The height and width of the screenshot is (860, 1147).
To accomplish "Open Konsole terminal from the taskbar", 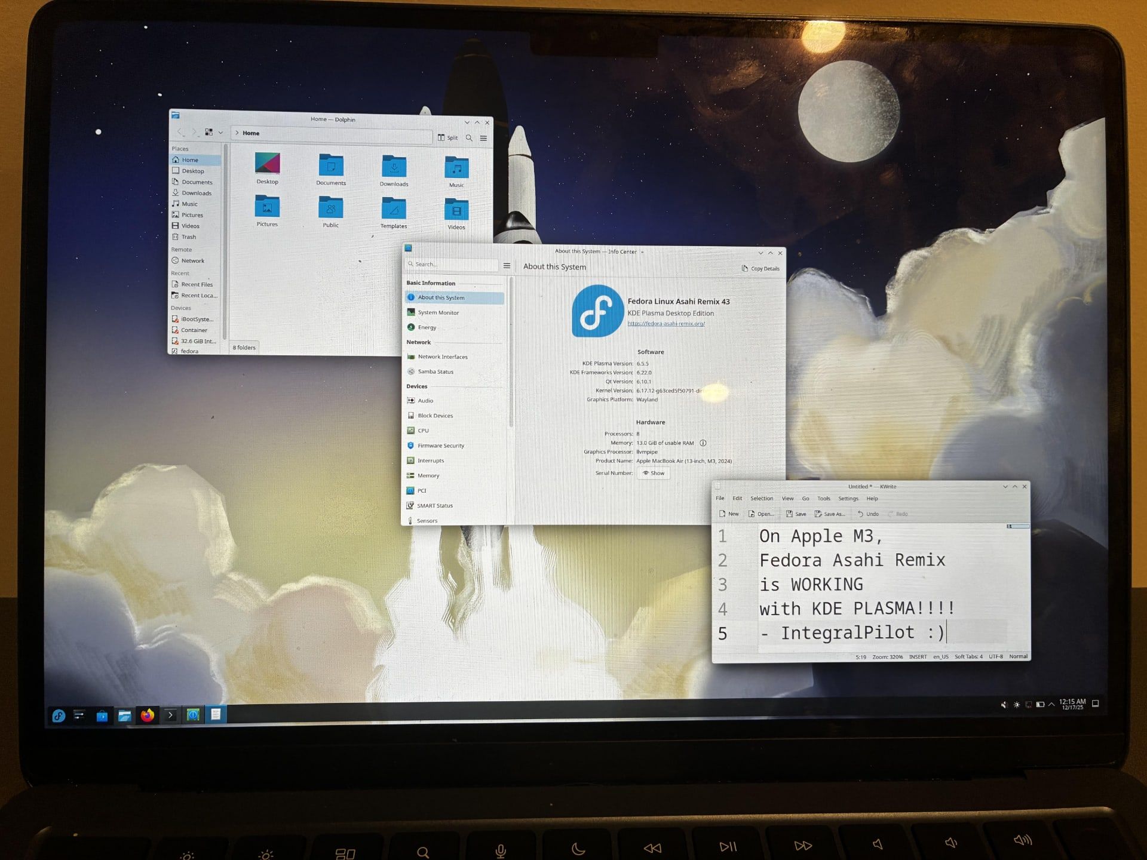I will click(170, 715).
